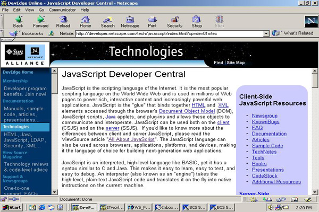The height and width of the screenshot is (212, 319).
Task: Click the Forward navigation button
Action: click(x=41, y=22)
